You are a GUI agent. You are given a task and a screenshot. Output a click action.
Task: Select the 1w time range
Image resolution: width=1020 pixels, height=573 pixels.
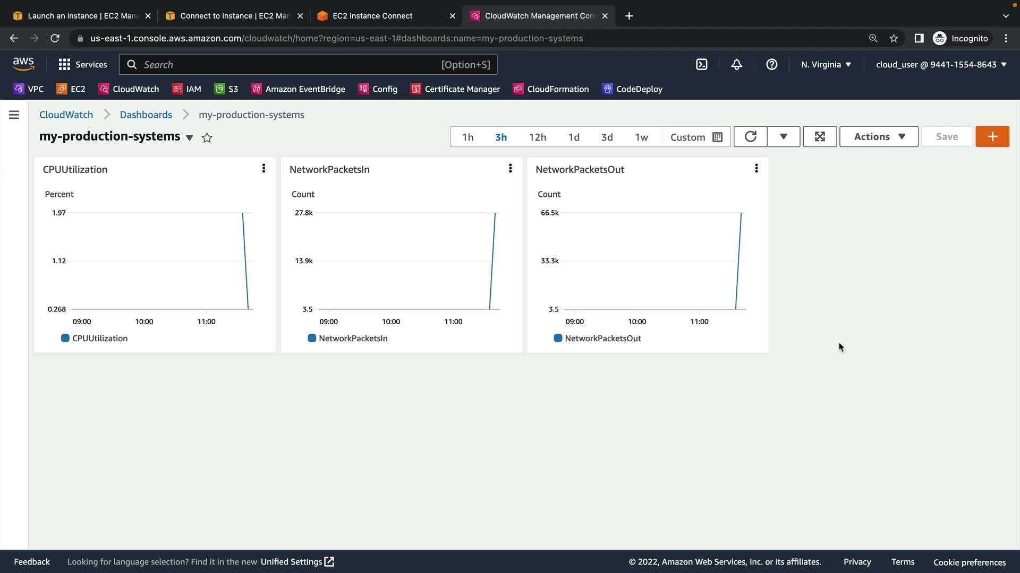coord(641,137)
